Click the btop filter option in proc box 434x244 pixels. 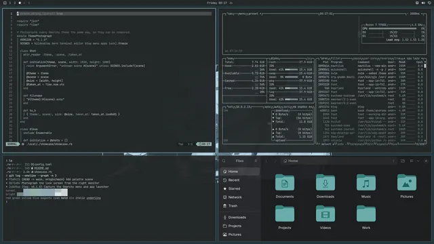(x=336, y=58)
